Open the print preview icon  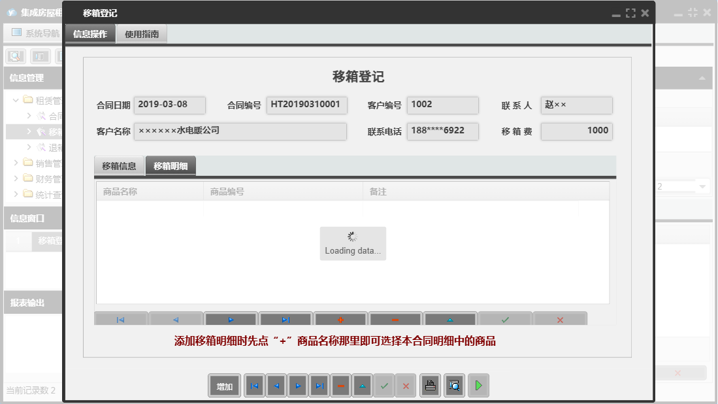tap(453, 385)
